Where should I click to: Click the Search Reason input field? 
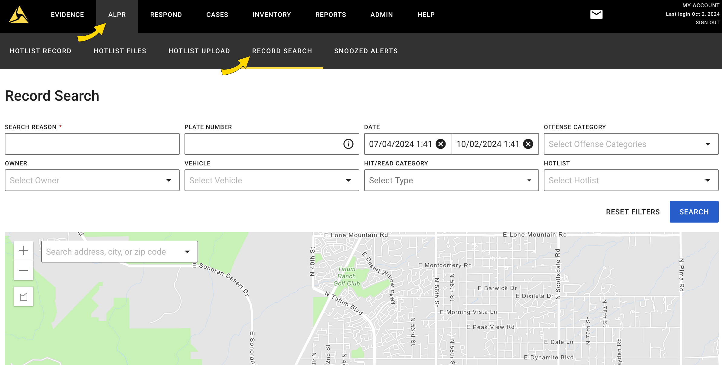coord(92,144)
